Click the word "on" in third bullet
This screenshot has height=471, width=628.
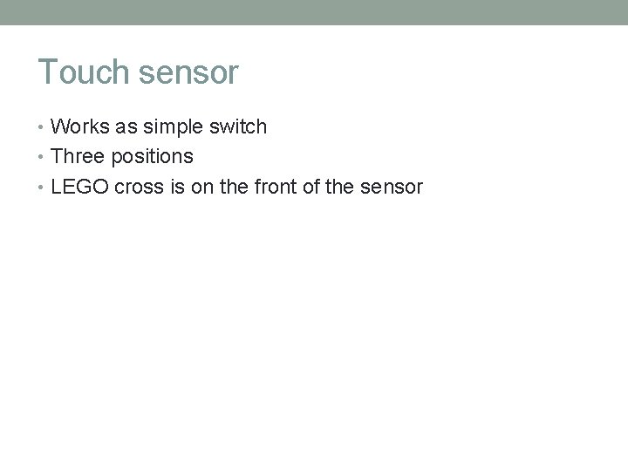[202, 187]
